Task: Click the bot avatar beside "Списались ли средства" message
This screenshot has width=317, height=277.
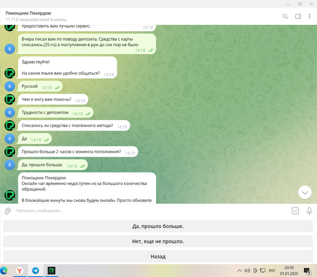Action: (10, 126)
